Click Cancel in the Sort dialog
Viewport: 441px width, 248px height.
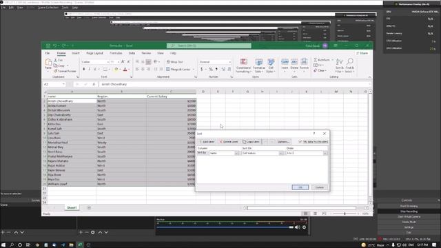320,187
